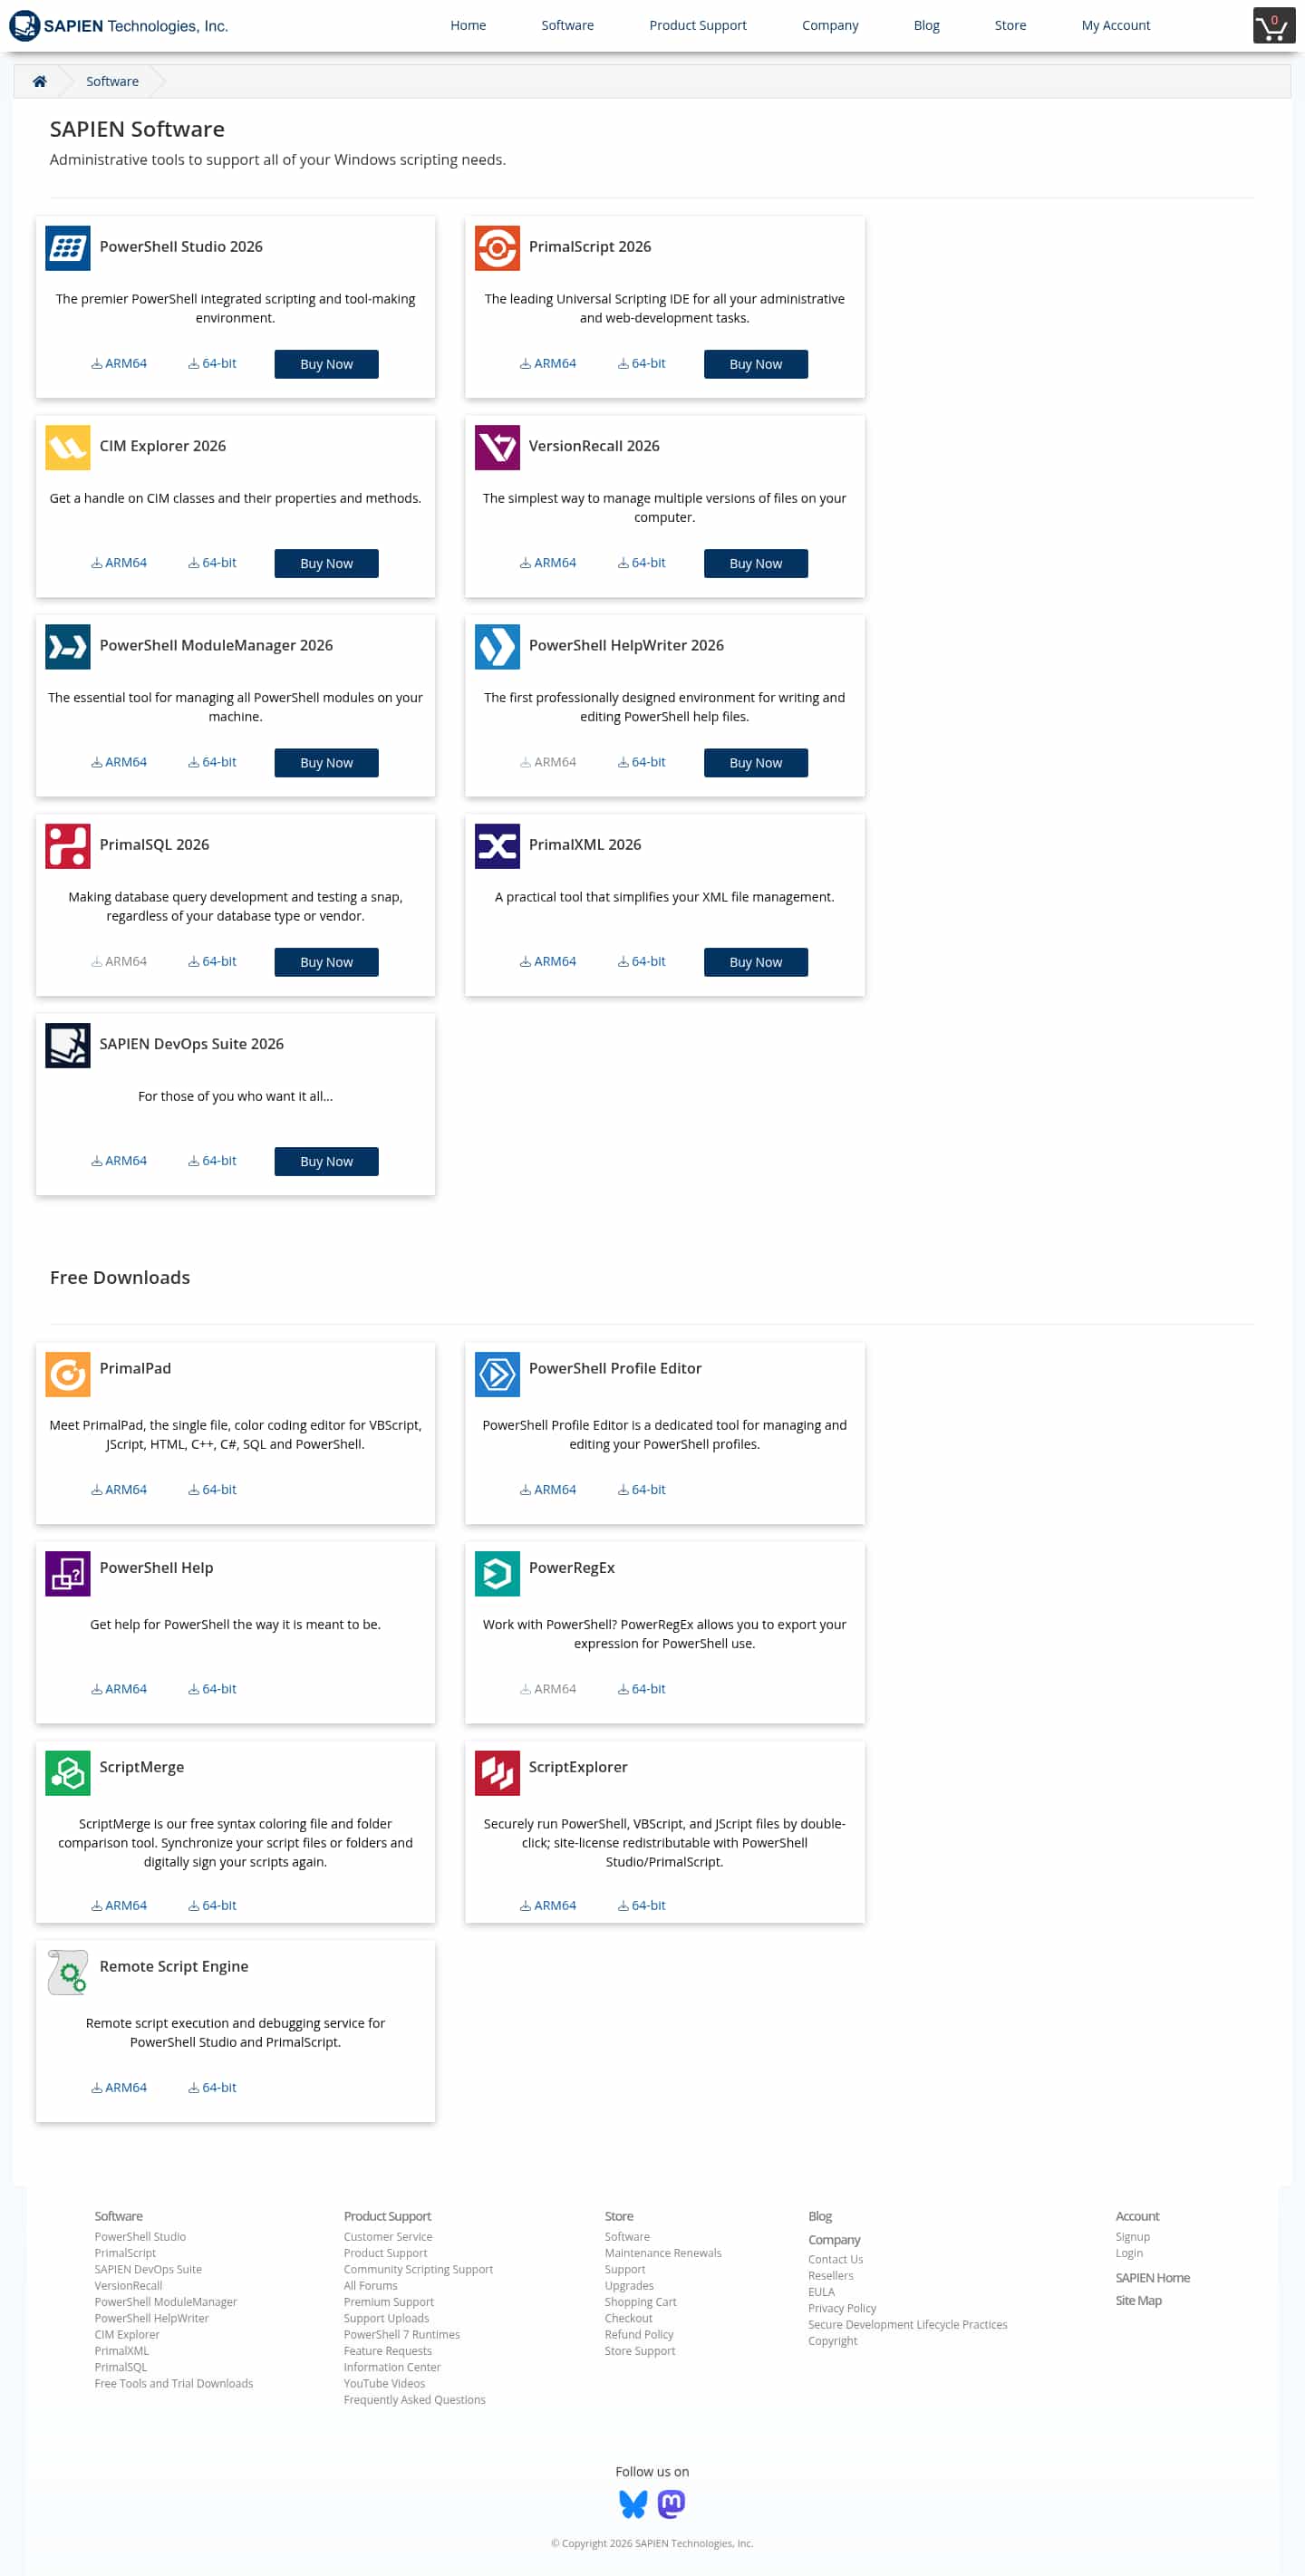Click the SAPIEN Technologies logo

point(119,25)
